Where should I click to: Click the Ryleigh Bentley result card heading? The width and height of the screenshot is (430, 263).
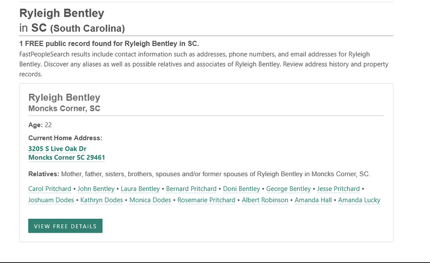pyautogui.click(x=64, y=97)
